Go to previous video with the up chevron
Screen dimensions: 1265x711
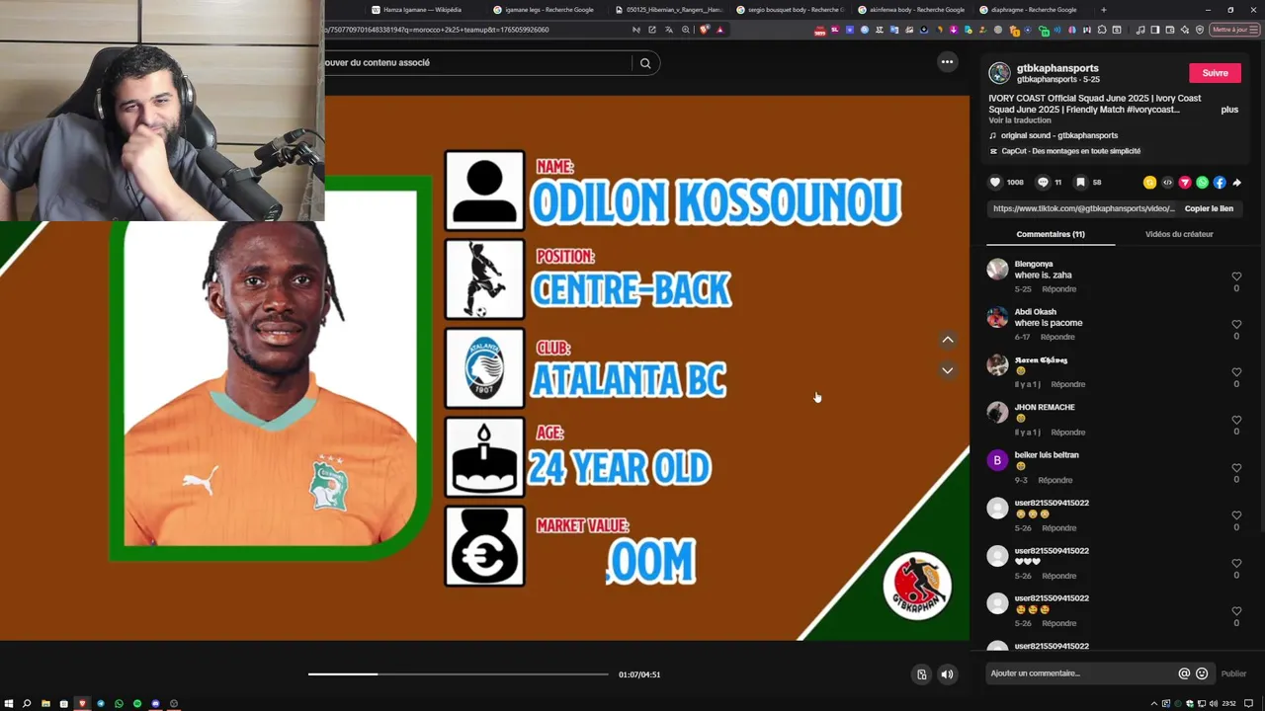point(948,340)
